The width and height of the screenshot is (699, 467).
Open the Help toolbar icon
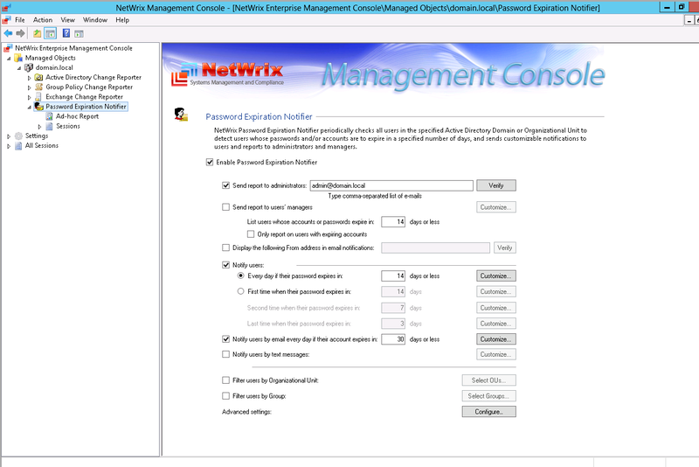[66, 33]
